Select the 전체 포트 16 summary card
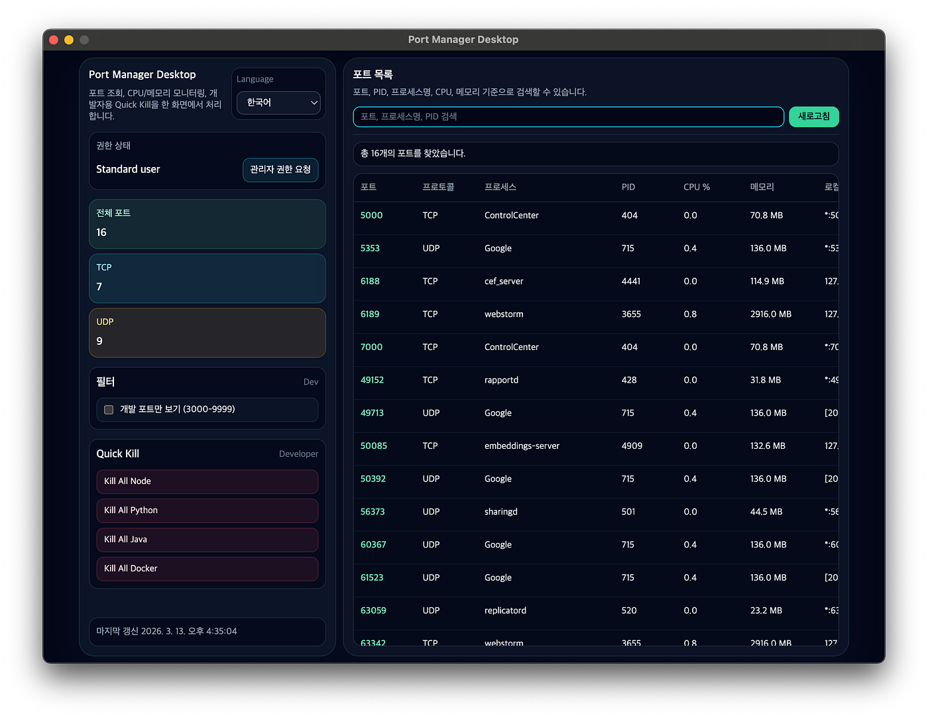The width and height of the screenshot is (928, 720). click(207, 224)
